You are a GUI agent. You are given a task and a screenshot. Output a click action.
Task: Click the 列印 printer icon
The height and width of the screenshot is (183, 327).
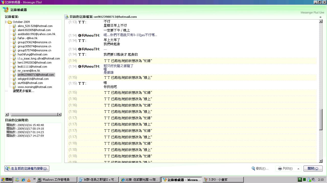280,169
